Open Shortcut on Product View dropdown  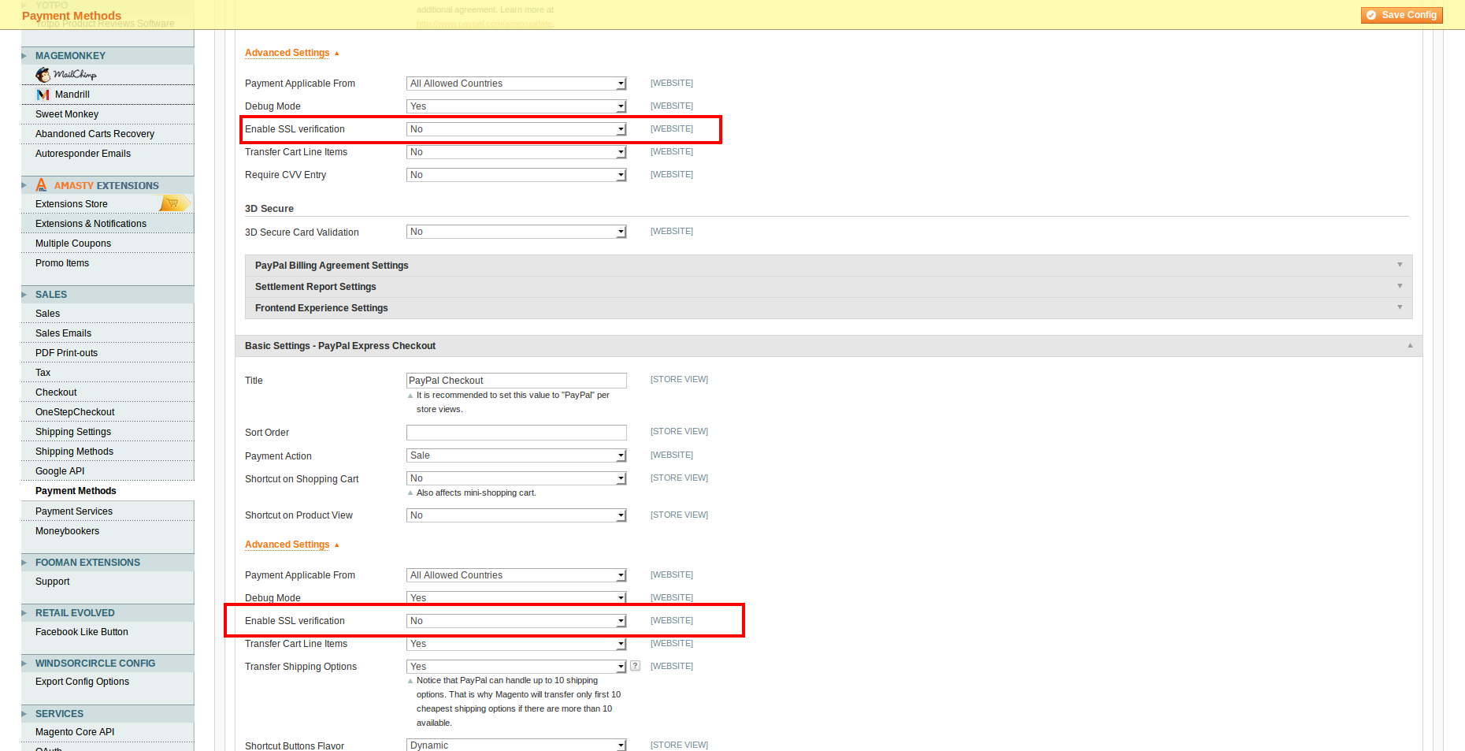(517, 515)
